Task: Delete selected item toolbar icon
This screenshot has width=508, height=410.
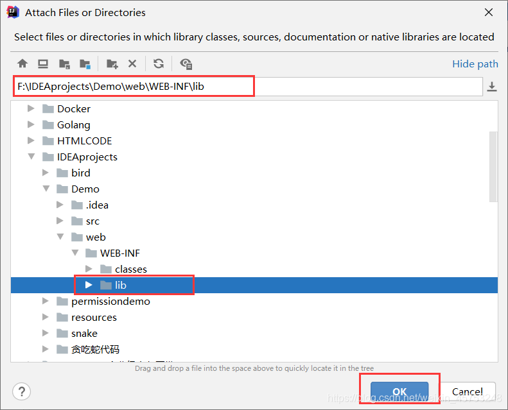Action: 132,64
